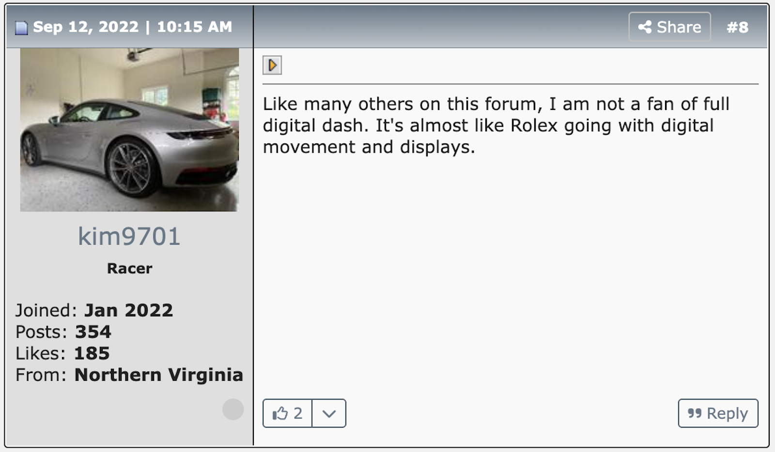Click the like count number 2
This screenshot has height=452, width=775.
coord(298,413)
